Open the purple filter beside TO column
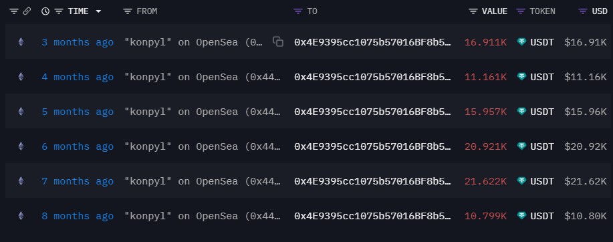This screenshot has height=242, width=613. coord(298,11)
